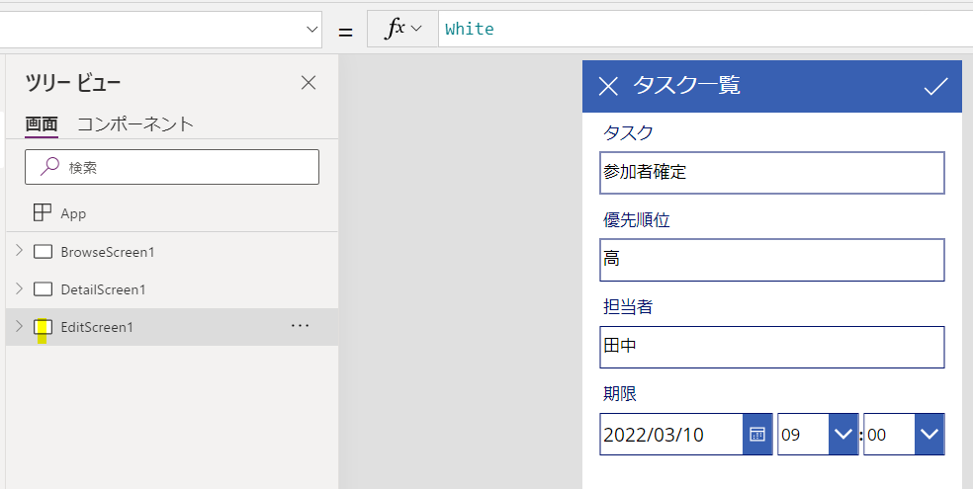
Task: Expand the DetailScreen1 tree node
Action: (19, 289)
